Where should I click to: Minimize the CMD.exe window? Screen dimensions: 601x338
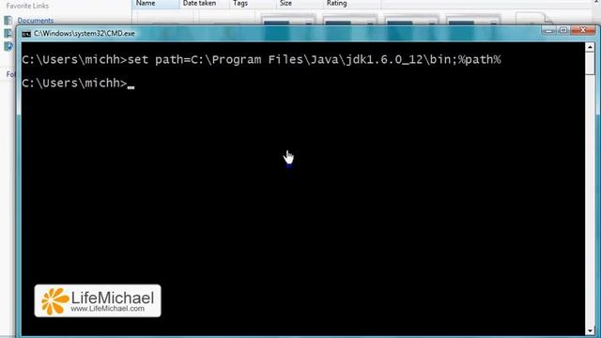click(549, 30)
